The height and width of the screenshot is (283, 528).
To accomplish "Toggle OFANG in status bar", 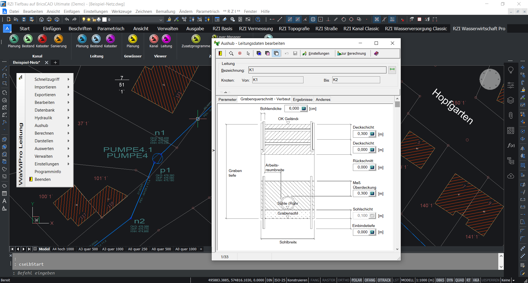I will tap(370, 280).
